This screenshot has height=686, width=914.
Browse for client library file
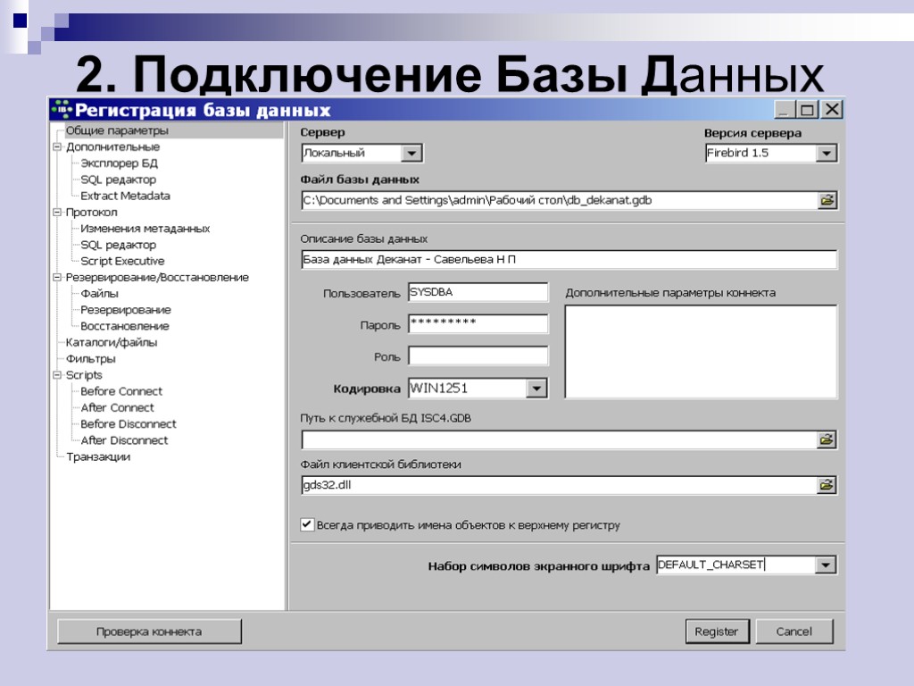point(826,485)
